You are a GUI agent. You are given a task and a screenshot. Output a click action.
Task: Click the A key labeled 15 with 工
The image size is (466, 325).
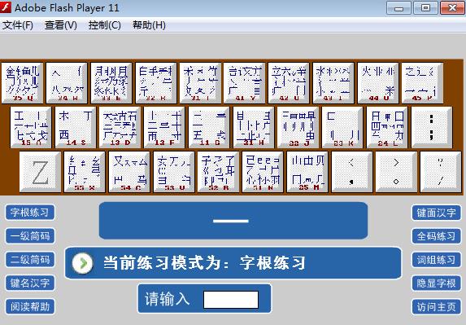pos(31,127)
